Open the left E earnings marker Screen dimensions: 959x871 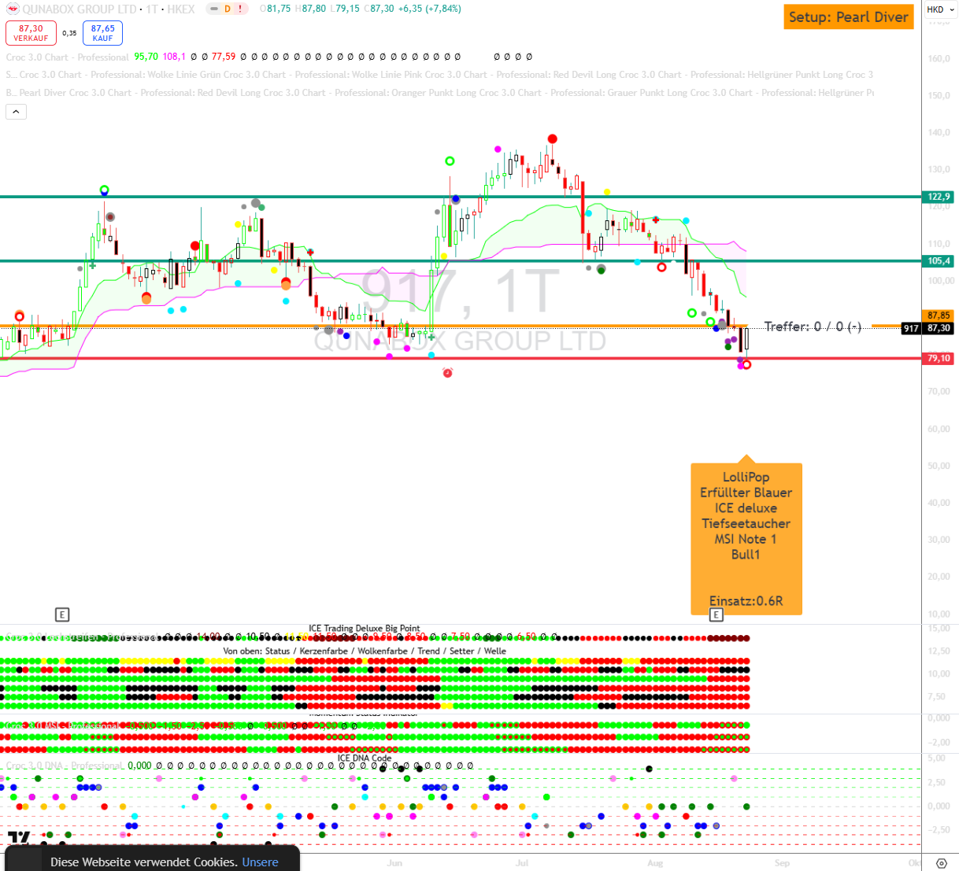62,614
